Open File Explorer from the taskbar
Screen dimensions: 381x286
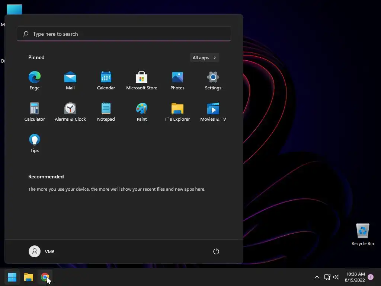(28, 277)
